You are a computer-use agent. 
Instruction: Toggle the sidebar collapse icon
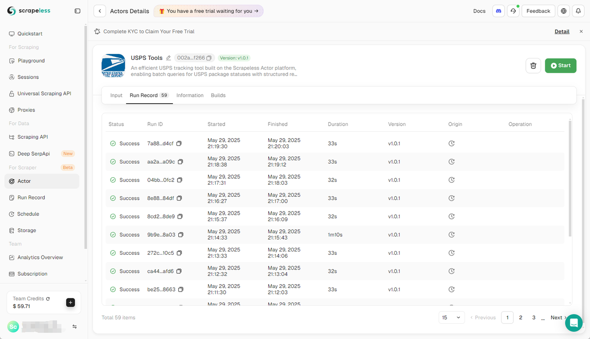[77, 11]
